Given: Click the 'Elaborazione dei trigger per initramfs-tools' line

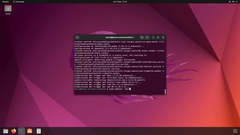Looking at the screenshot, I should point(110,78).
